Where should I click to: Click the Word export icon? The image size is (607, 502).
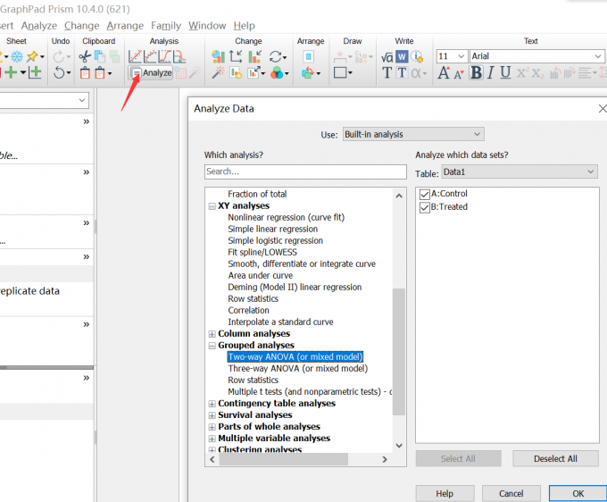[x=402, y=56]
